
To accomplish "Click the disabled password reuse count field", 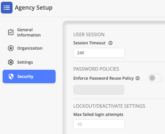I will 99,90.
